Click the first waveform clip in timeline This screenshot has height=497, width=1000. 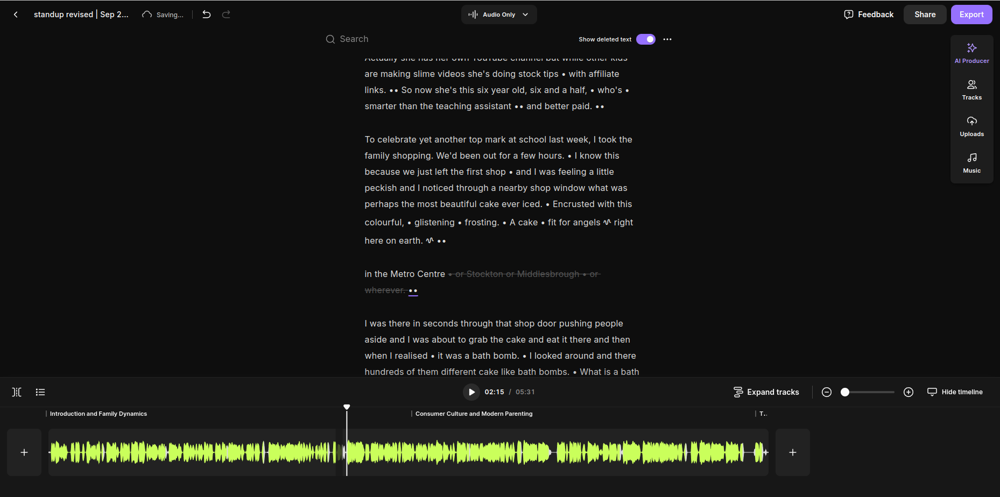(192, 452)
